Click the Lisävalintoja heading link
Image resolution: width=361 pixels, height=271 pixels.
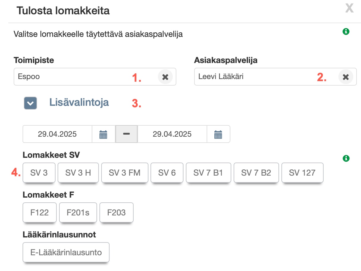click(79, 103)
